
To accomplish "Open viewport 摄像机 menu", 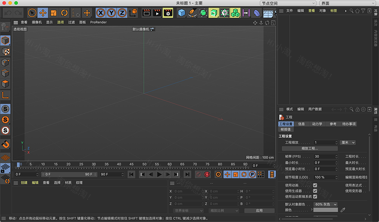I will point(37,22).
